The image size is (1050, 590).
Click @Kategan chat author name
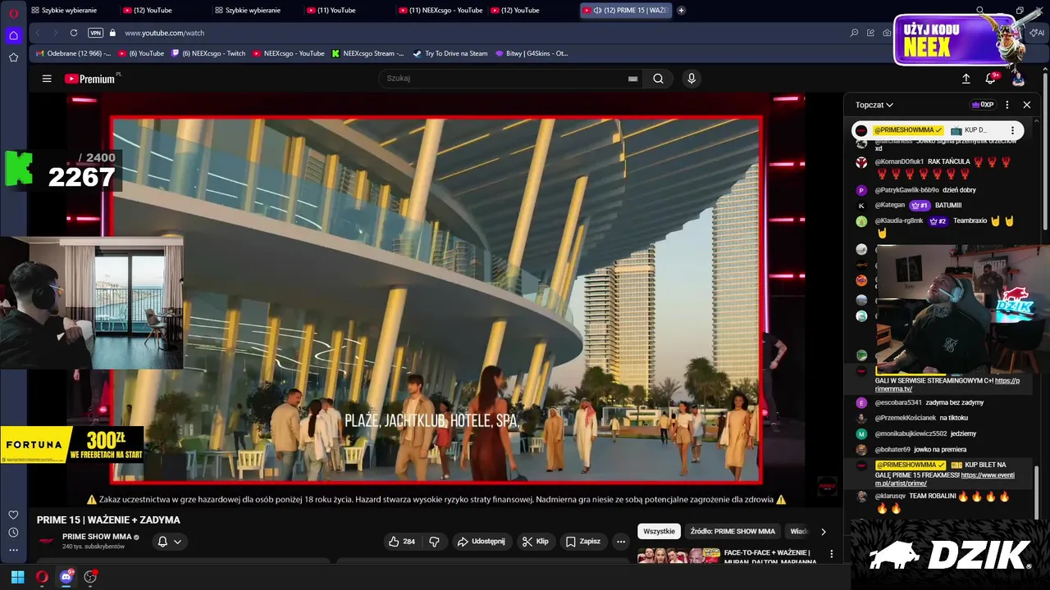click(x=890, y=205)
